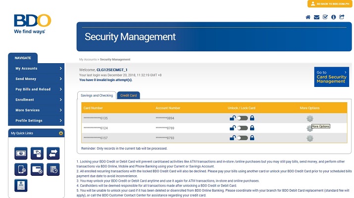Click Unlock / Lock Card column header

(241, 108)
